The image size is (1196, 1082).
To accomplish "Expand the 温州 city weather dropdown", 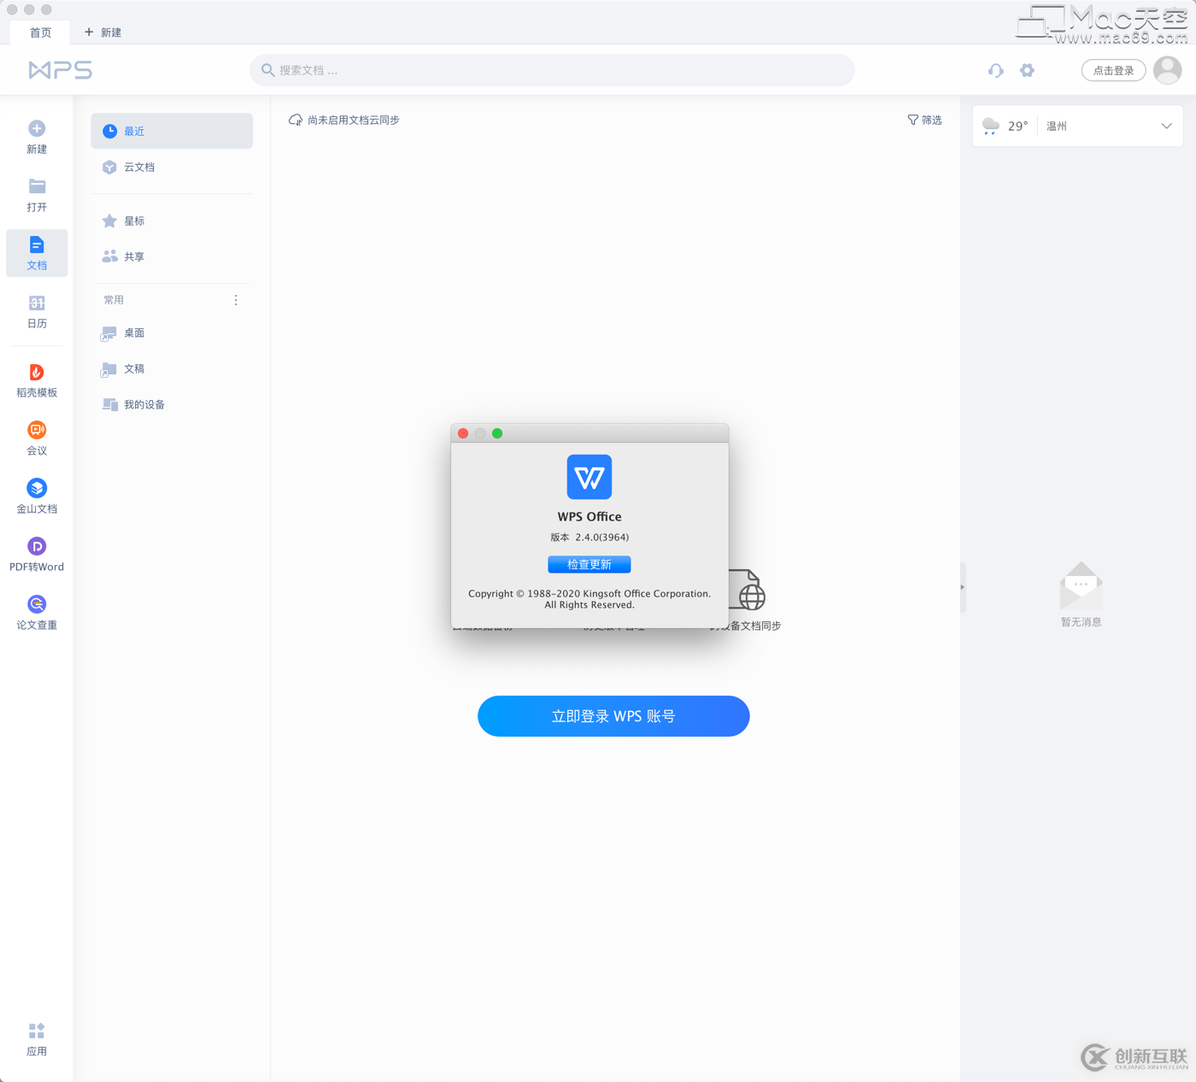I will (x=1166, y=126).
